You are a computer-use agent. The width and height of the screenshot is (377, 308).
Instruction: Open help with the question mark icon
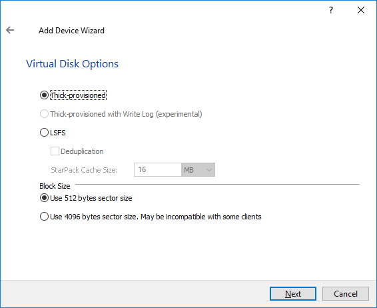point(331,10)
